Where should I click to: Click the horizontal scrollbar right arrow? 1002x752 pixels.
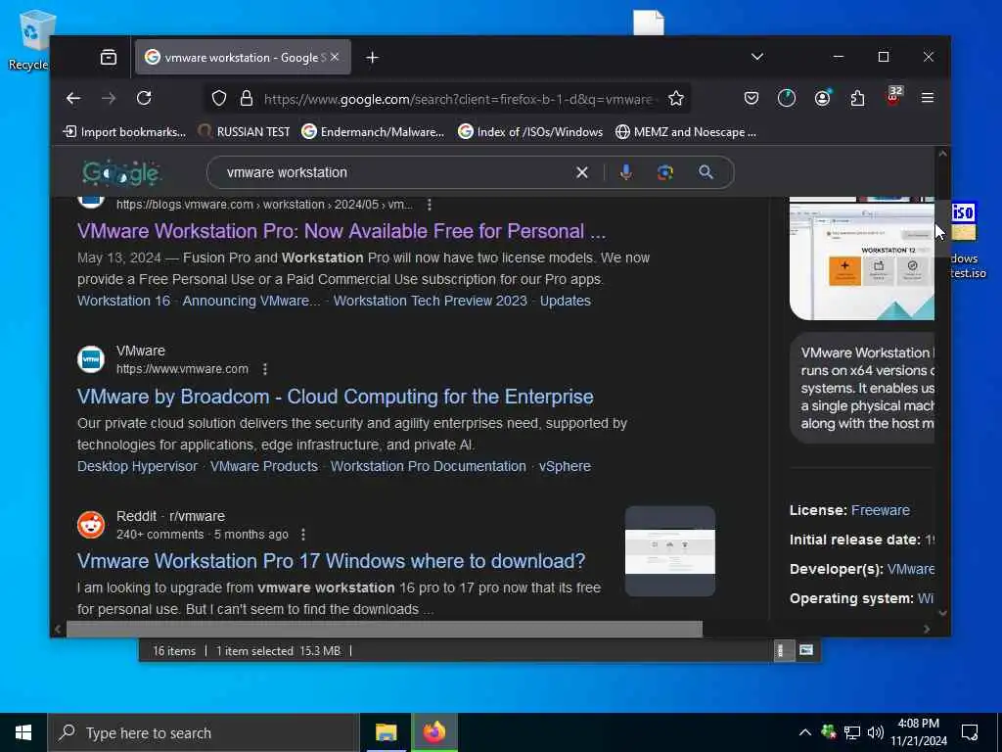click(x=928, y=630)
